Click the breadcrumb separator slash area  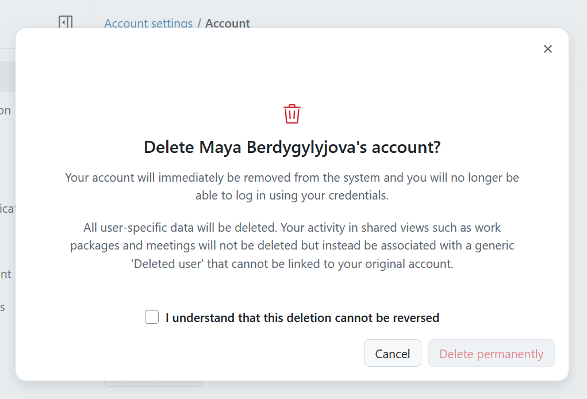(x=199, y=23)
